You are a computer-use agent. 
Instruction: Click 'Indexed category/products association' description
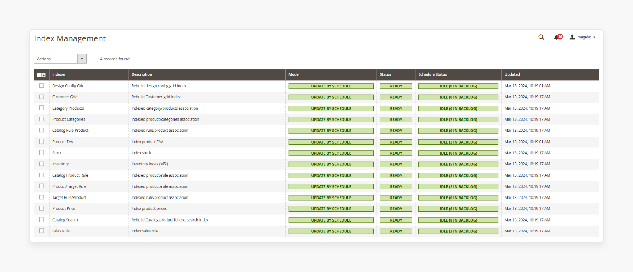tap(165, 108)
